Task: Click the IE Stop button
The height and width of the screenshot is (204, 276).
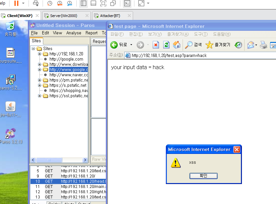Action: tap(156, 45)
